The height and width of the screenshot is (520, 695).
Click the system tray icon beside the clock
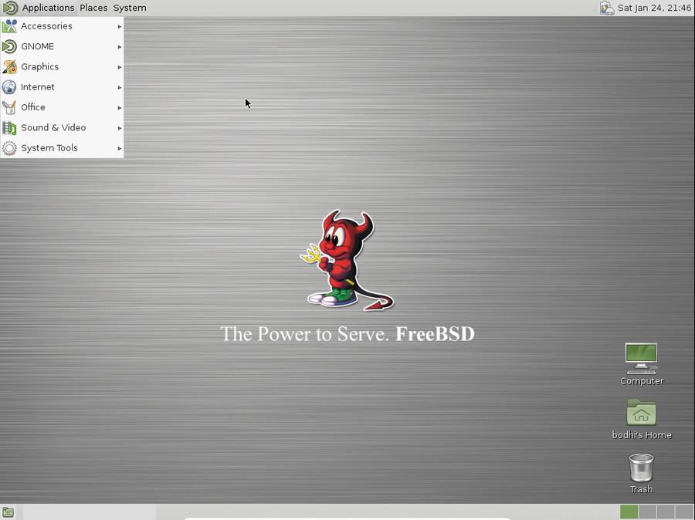[x=606, y=8]
